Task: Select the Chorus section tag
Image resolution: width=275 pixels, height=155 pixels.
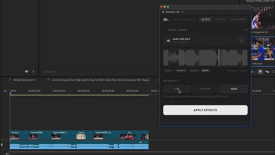Action: click(x=181, y=71)
